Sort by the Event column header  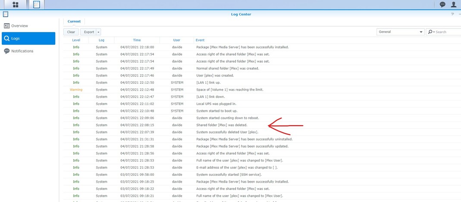click(x=200, y=40)
